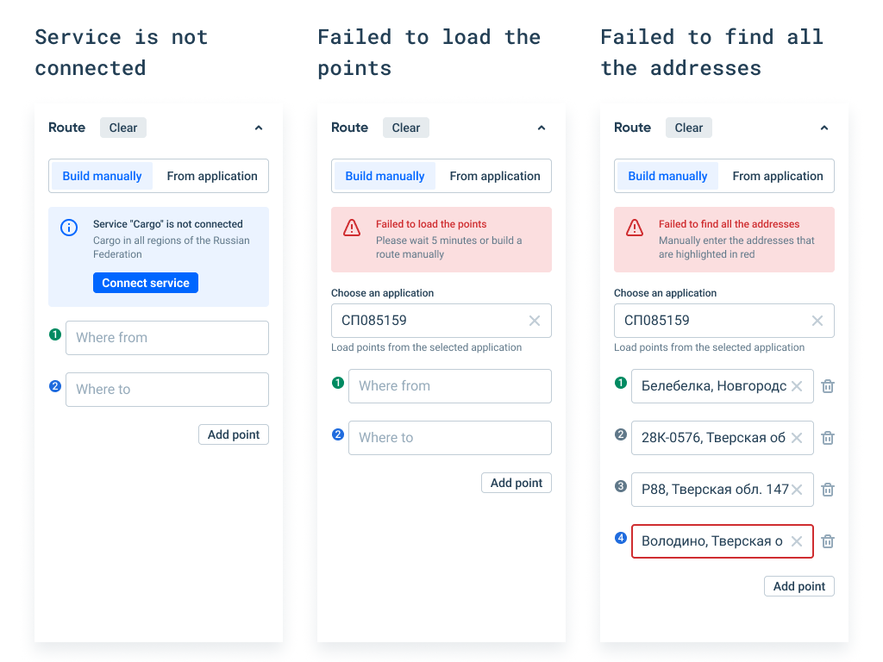Click the Where from field in first card
The height and width of the screenshot is (662, 883).
pyautogui.click(x=167, y=338)
